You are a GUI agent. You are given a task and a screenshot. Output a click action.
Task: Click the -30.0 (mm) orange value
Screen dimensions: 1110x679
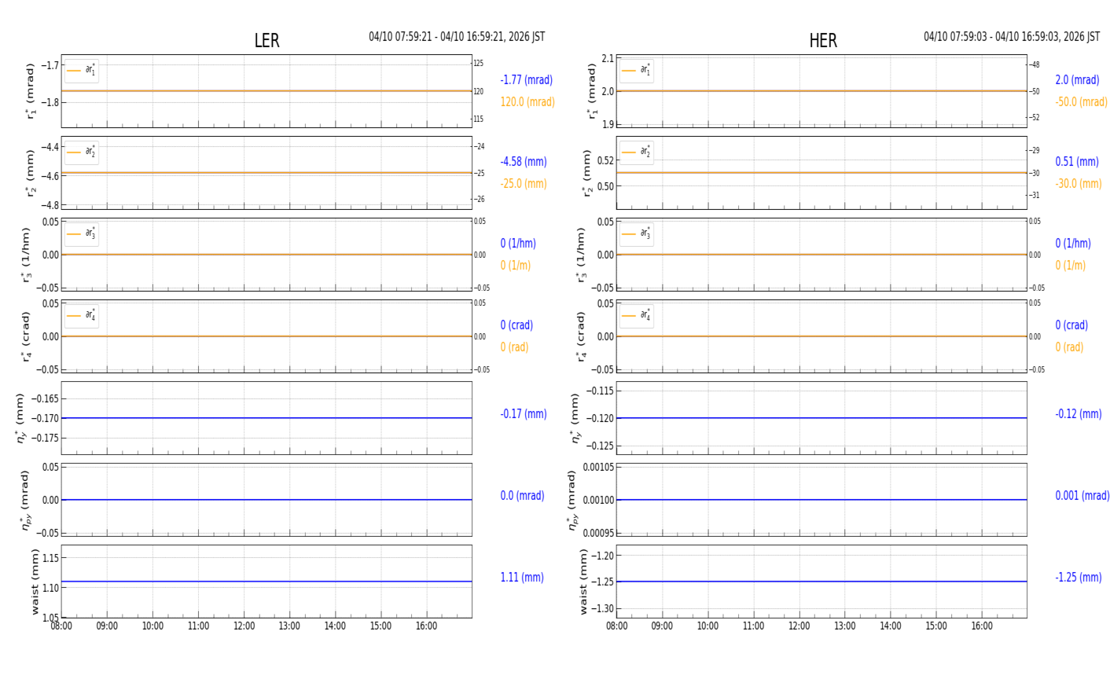[x=1079, y=184]
